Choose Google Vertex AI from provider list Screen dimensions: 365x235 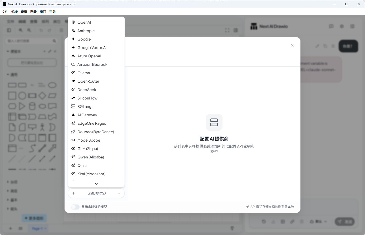[96, 48]
